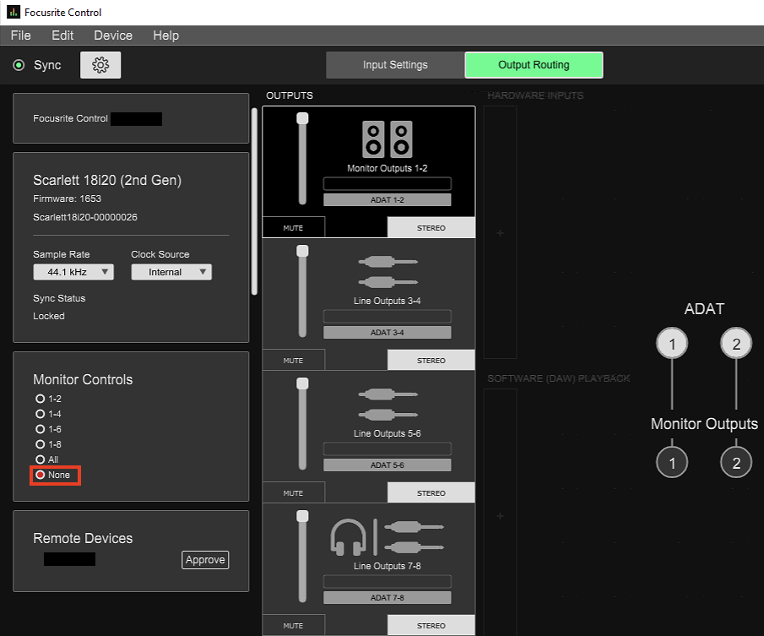Open the ADAT 3-4 source selector
This screenshot has width=764, height=636.
click(387, 333)
